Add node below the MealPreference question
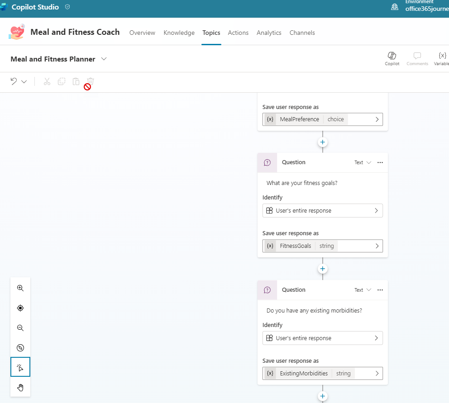The height and width of the screenshot is (403, 449). click(x=323, y=142)
